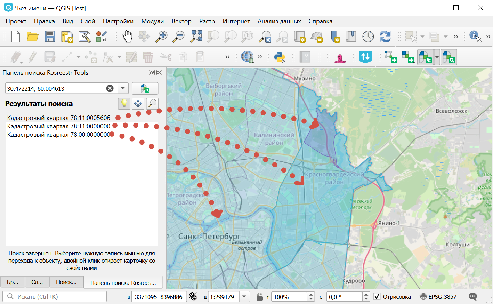Open EPSG:3857 projection settings
Screen dimensions: 493x304
coord(438,297)
